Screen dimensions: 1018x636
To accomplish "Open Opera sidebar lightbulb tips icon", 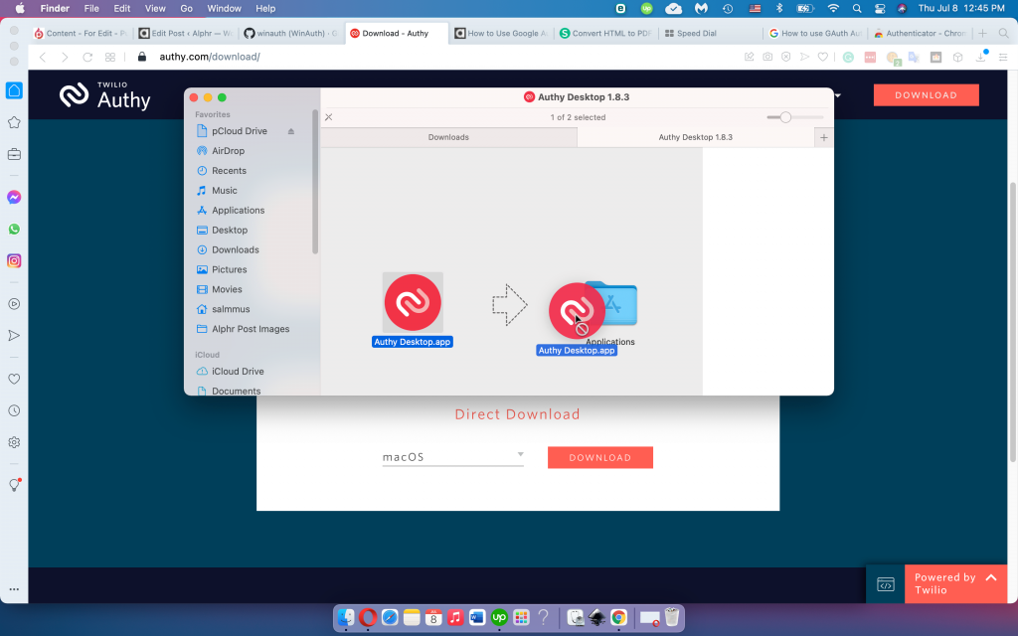I will click(14, 485).
